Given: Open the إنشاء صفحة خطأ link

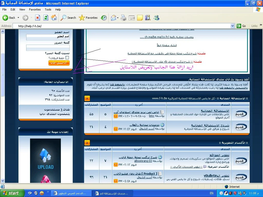Looking at the screenshot, I should tap(167, 45).
